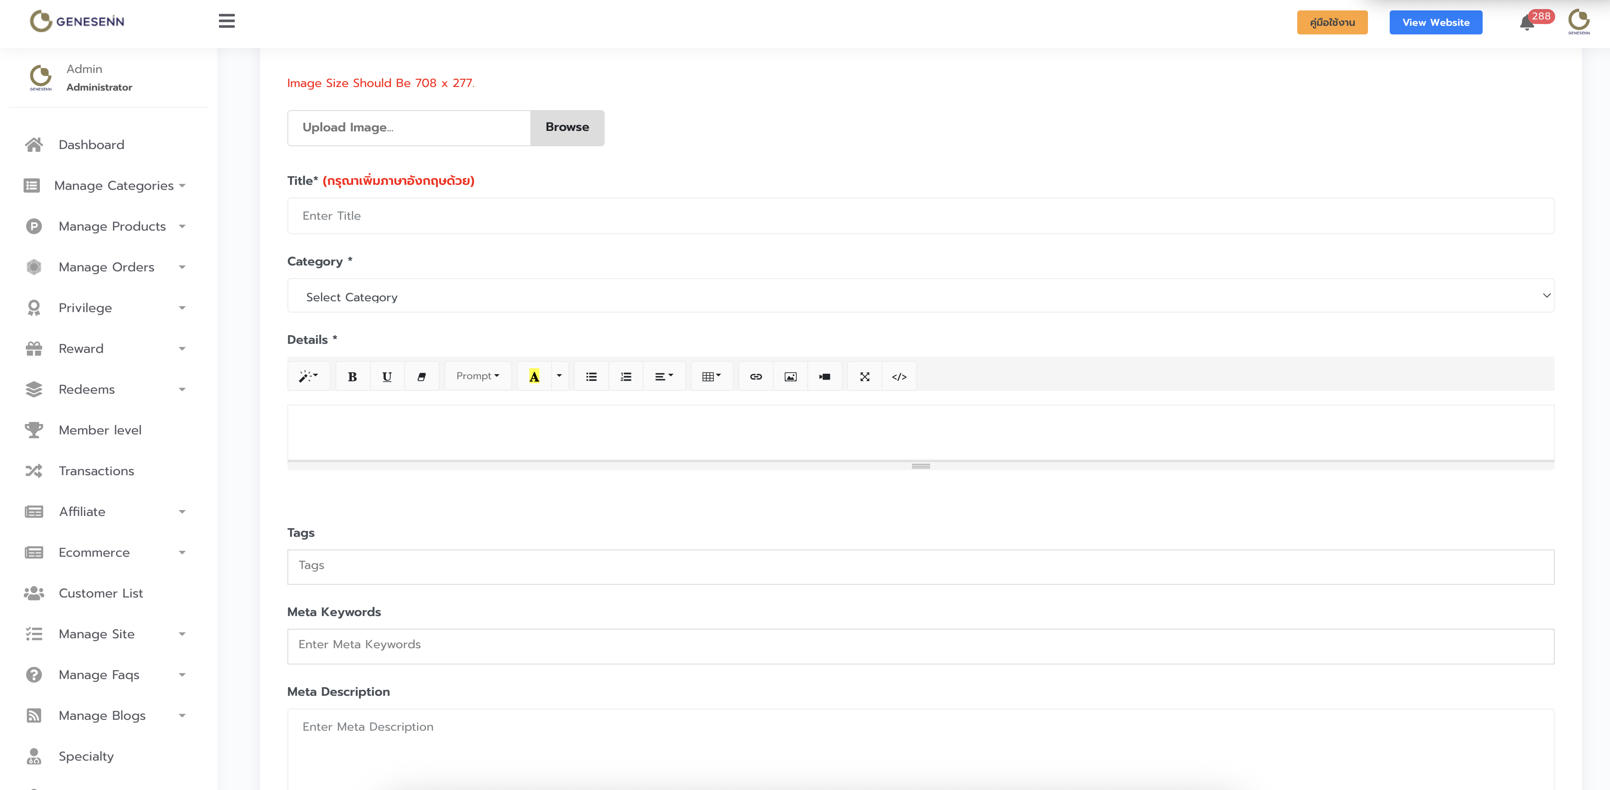Viewport: 1610px width, 790px height.
Task: Apply underline formatting in editor toolbar
Action: tap(387, 376)
